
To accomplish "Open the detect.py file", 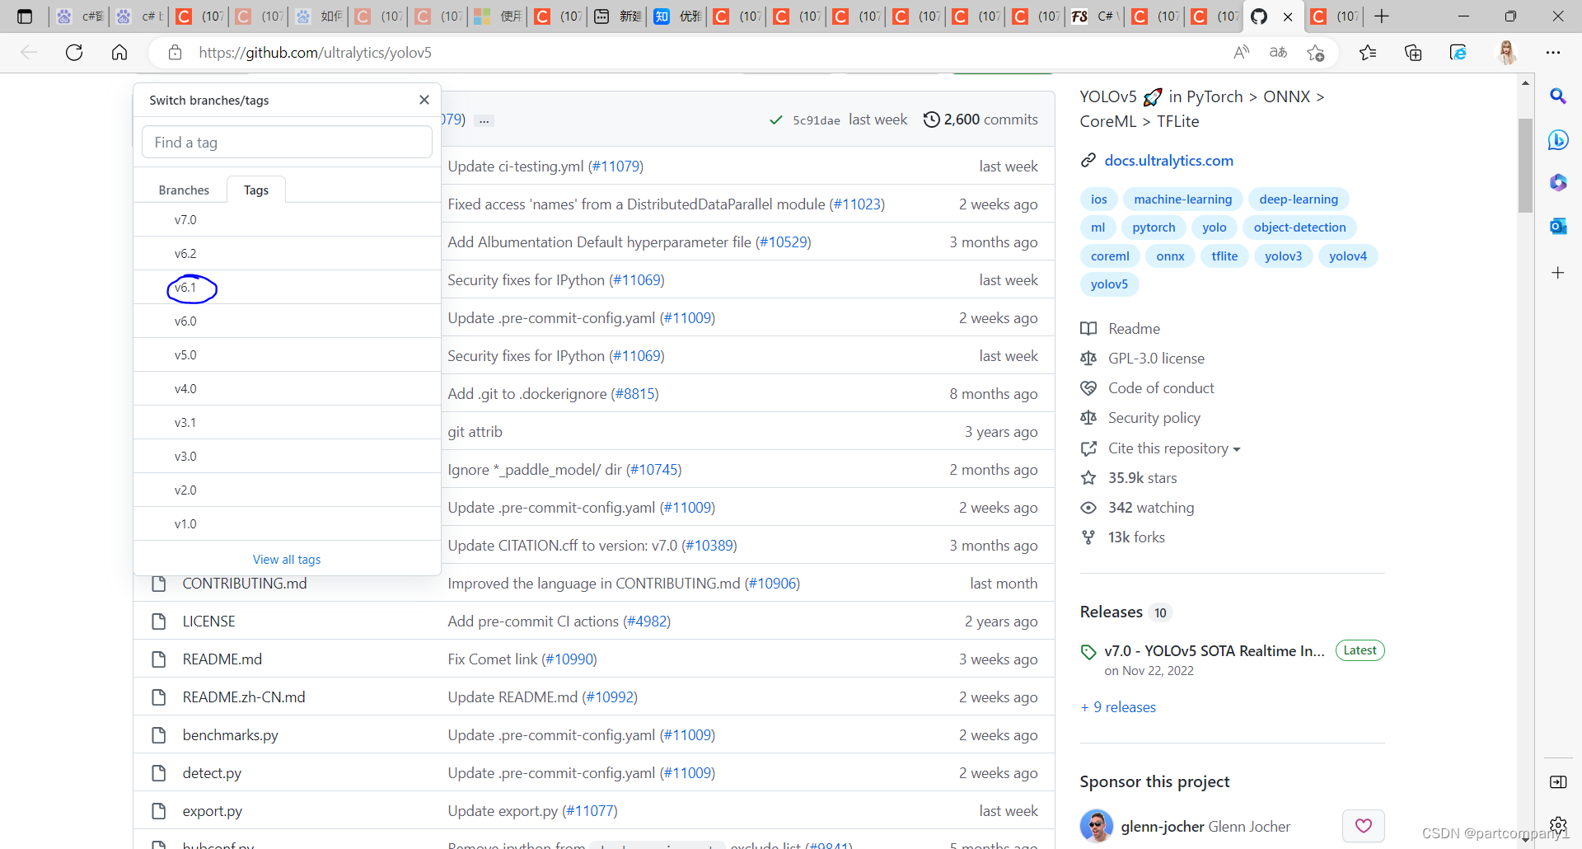I will point(212,773).
